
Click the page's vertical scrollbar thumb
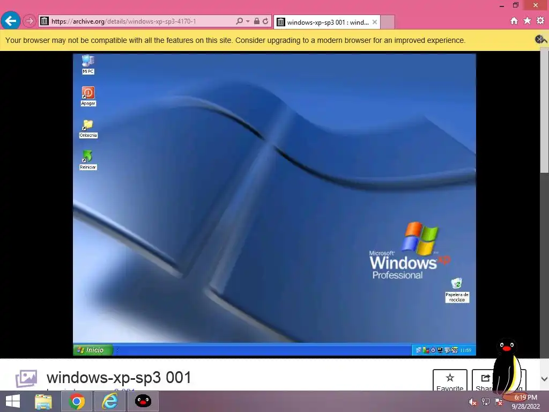pos(545,112)
